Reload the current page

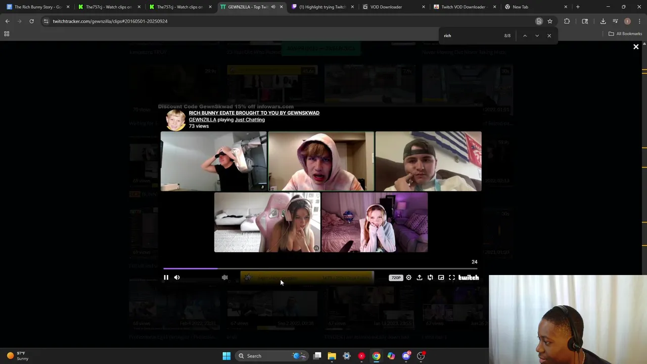coord(31,21)
